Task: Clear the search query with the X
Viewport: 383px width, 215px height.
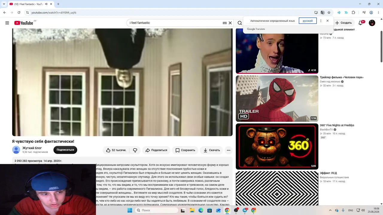Action: coord(230,23)
